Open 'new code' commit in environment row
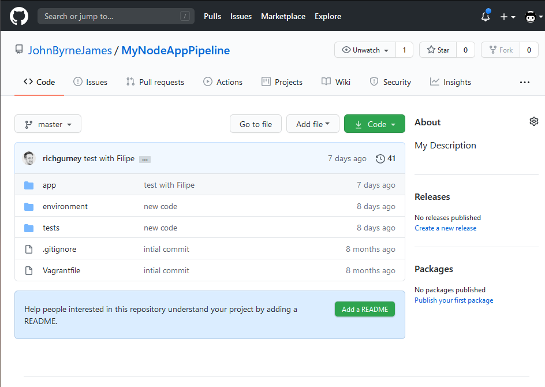The height and width of the screenshot is (387, 545). [160, 207]
